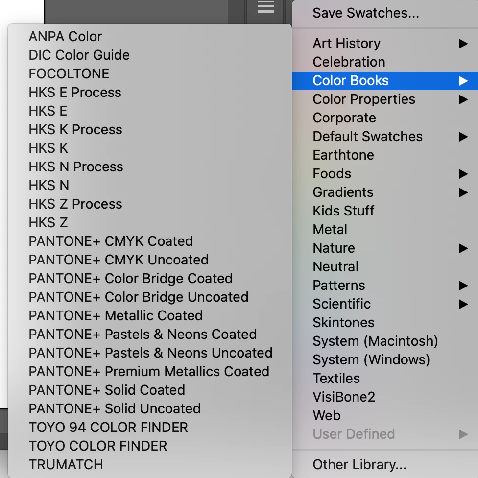Expand the Patterns submenu arrow
This screenshot has height=478, width=478.
(463, 286)
